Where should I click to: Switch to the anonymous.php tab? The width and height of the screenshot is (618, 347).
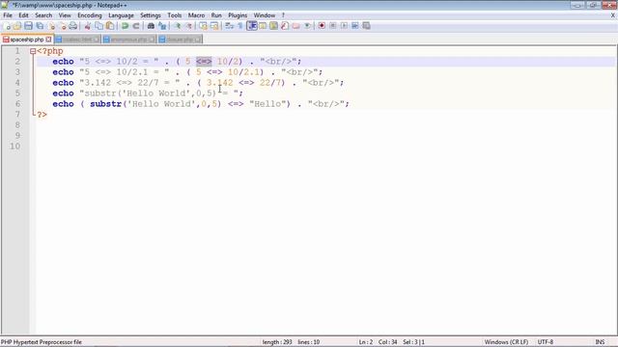(x=128, y=40)
